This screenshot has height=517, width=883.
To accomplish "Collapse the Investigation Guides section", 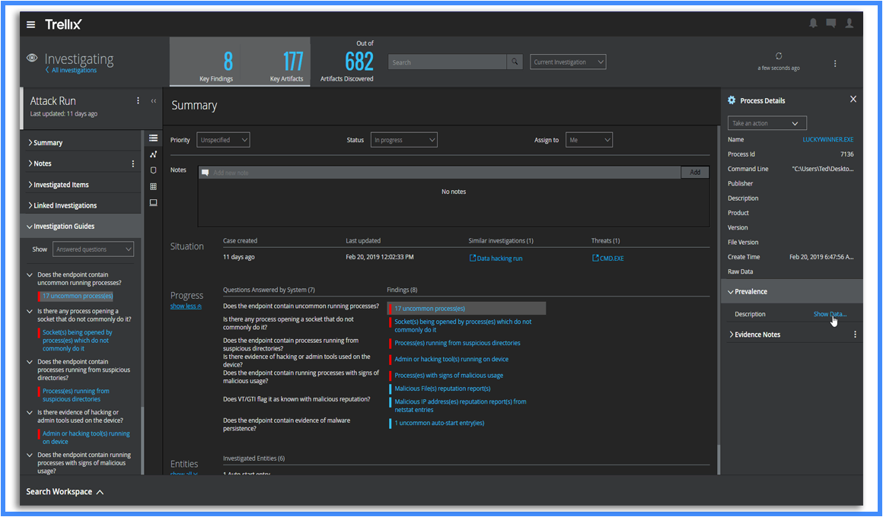I will (63, 227).
